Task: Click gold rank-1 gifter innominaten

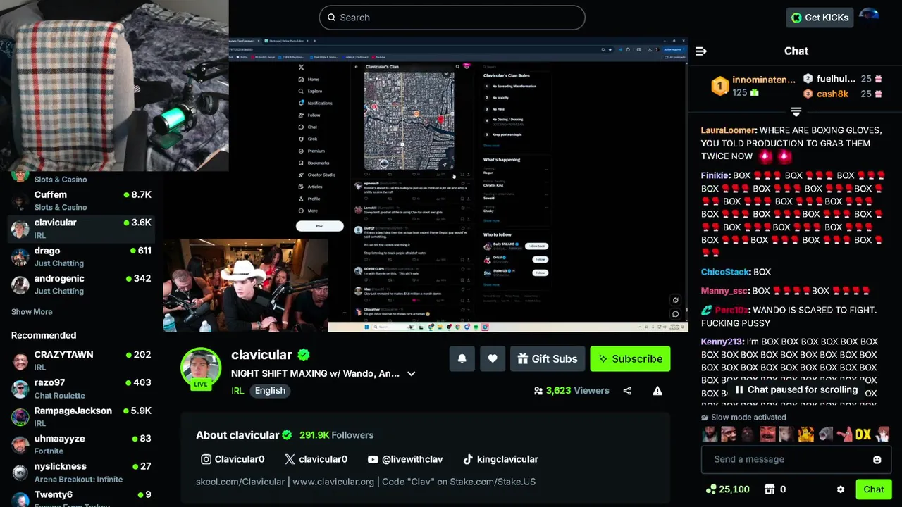Action: point(753,86)
